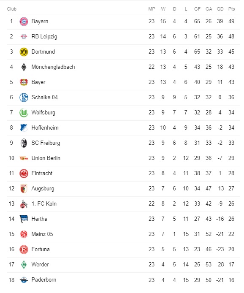Click the Dortmund BVB crest icon

click(x=24, y=52)
